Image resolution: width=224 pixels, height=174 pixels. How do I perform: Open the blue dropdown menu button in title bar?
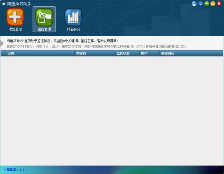click(200, 4)
